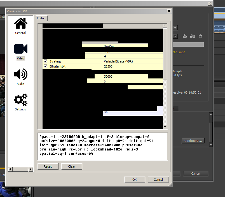Viewport: 225px width, 197px height.
Task: Open the General section house icon
Action: tap(20, 24)
